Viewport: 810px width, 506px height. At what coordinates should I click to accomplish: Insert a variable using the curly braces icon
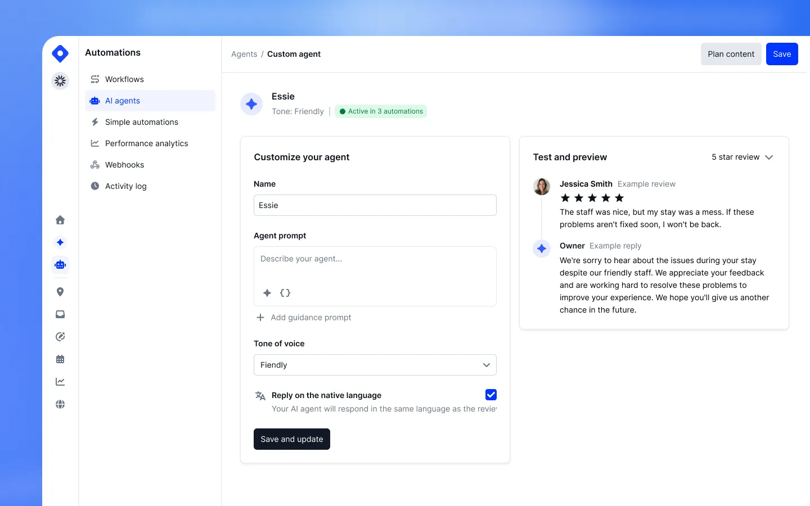(x=285, y=293)
